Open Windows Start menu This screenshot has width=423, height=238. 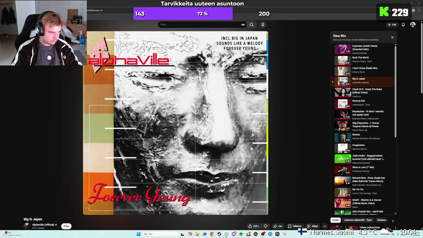(x=138, y=234)
